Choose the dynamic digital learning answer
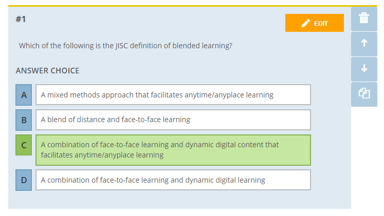The width and height of the screenshot is (384, 216). [173, 180]
